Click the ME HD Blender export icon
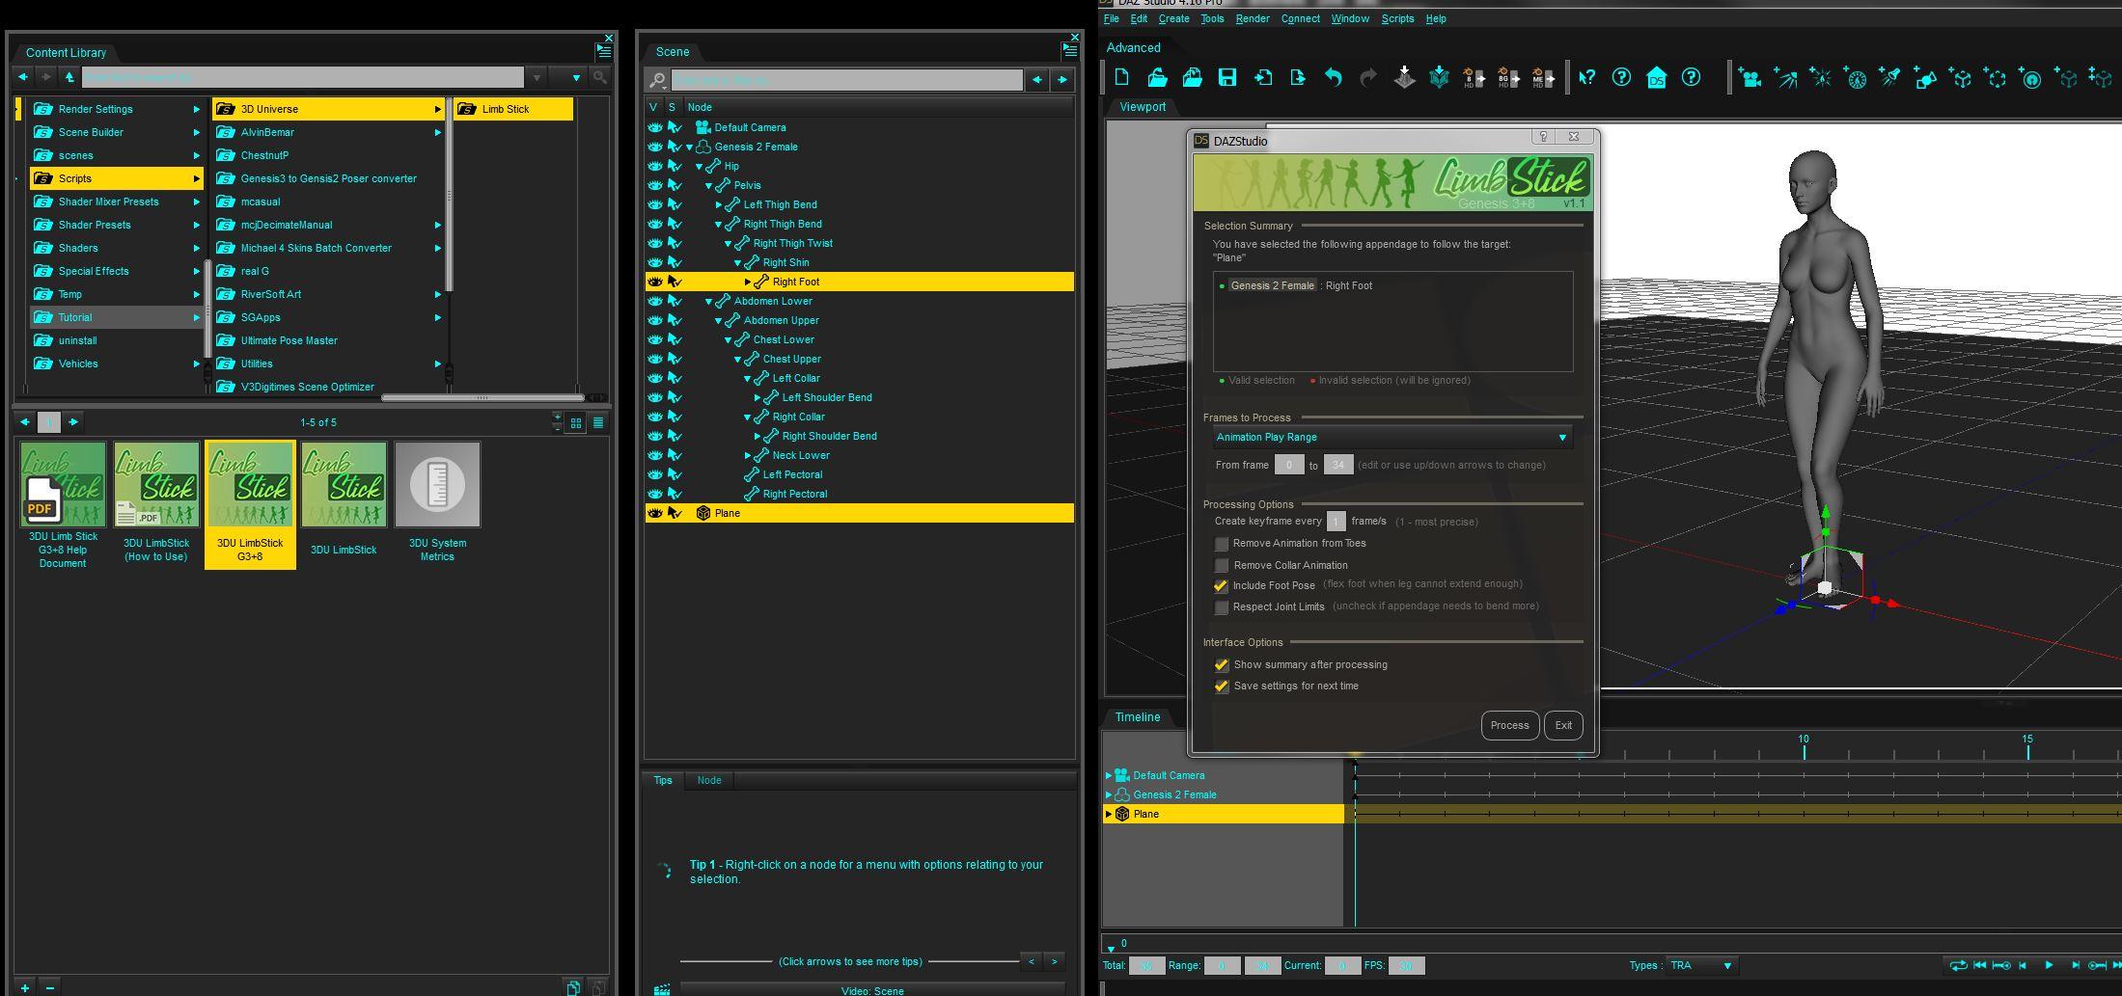This screenshot has width=2122, height=996. (1543, 77)
